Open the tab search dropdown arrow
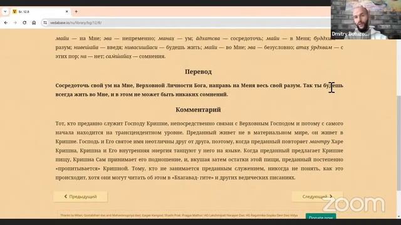The image size is (401, 225). coord(5,12)
